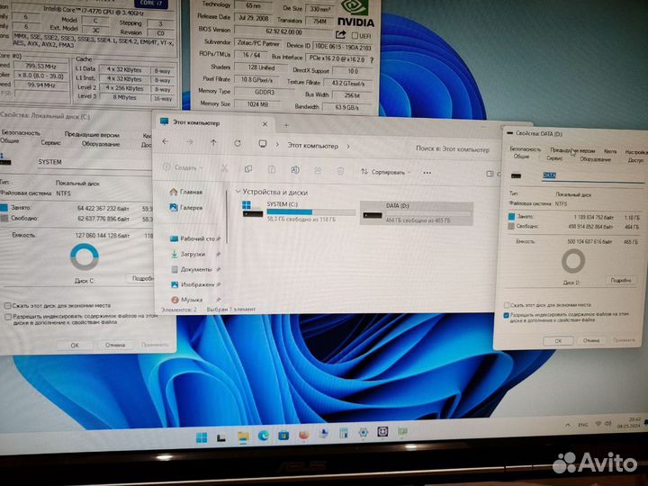This screenshot has width=648, height=486.
Task: Click the Delete trash icon in Explorer toolbar
Action: [x=340, y=171]
